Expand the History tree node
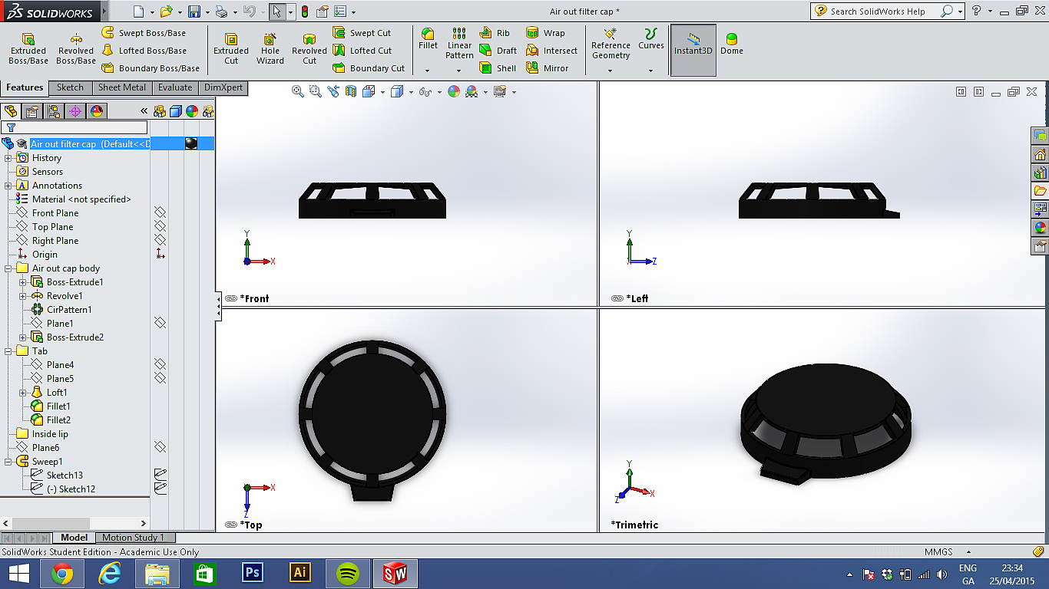This screenshot has width=1049, height=589. (8, 158)
